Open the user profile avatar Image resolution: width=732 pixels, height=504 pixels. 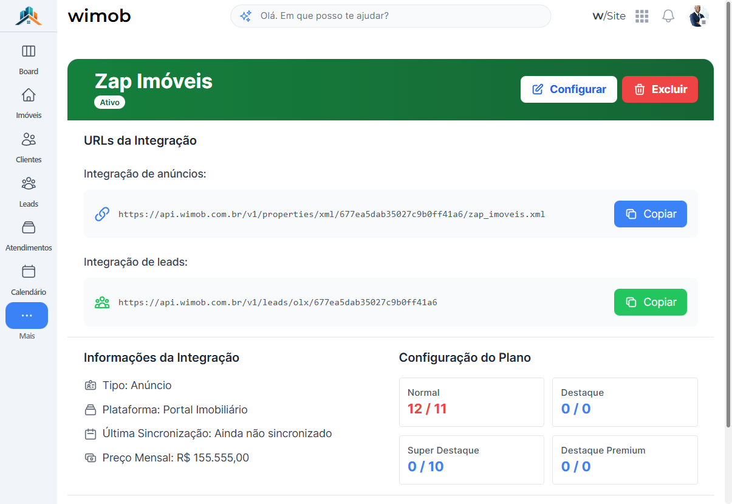tap(699, 16)
